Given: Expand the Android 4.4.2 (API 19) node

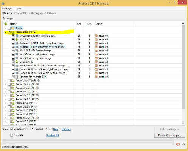Looking at the screenshot, I should (x=5, y=85).
